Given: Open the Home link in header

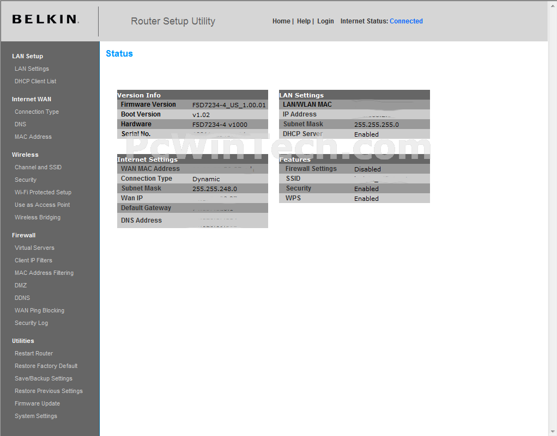Looking at the screenshot, I should pos(281,21).
